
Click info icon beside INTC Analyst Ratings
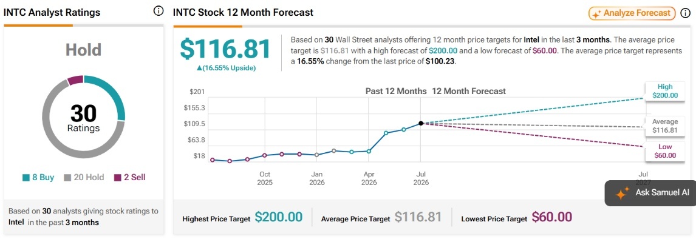click(x=157, y=12)
